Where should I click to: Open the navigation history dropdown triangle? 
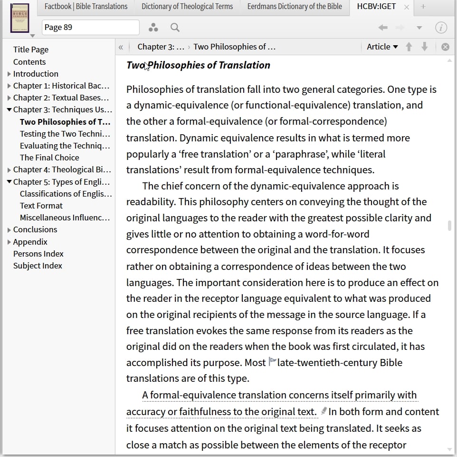419,28
